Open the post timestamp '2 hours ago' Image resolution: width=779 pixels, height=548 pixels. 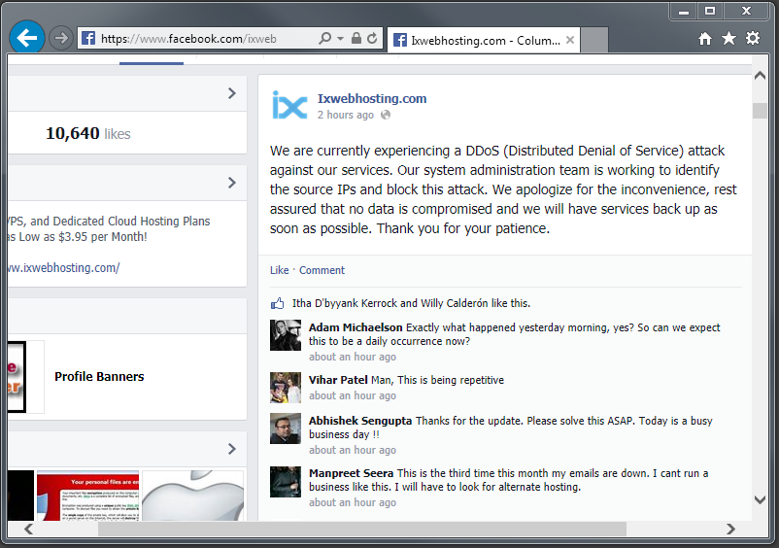pos(346,115)
